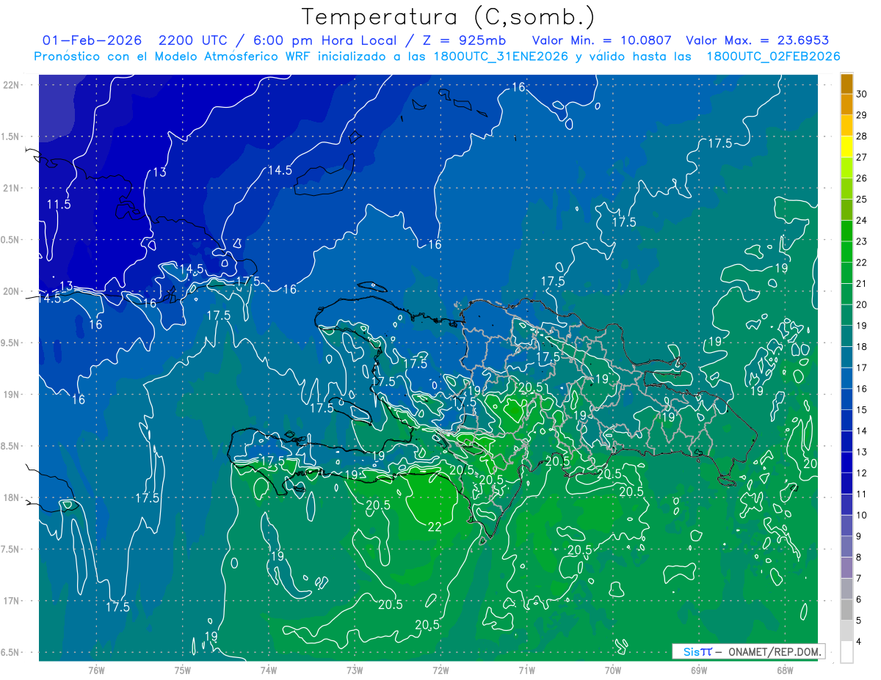This screenshot has width=881, height=680.
Task: Select the "69W" longitude axis label
Action: tap(699, 670)
